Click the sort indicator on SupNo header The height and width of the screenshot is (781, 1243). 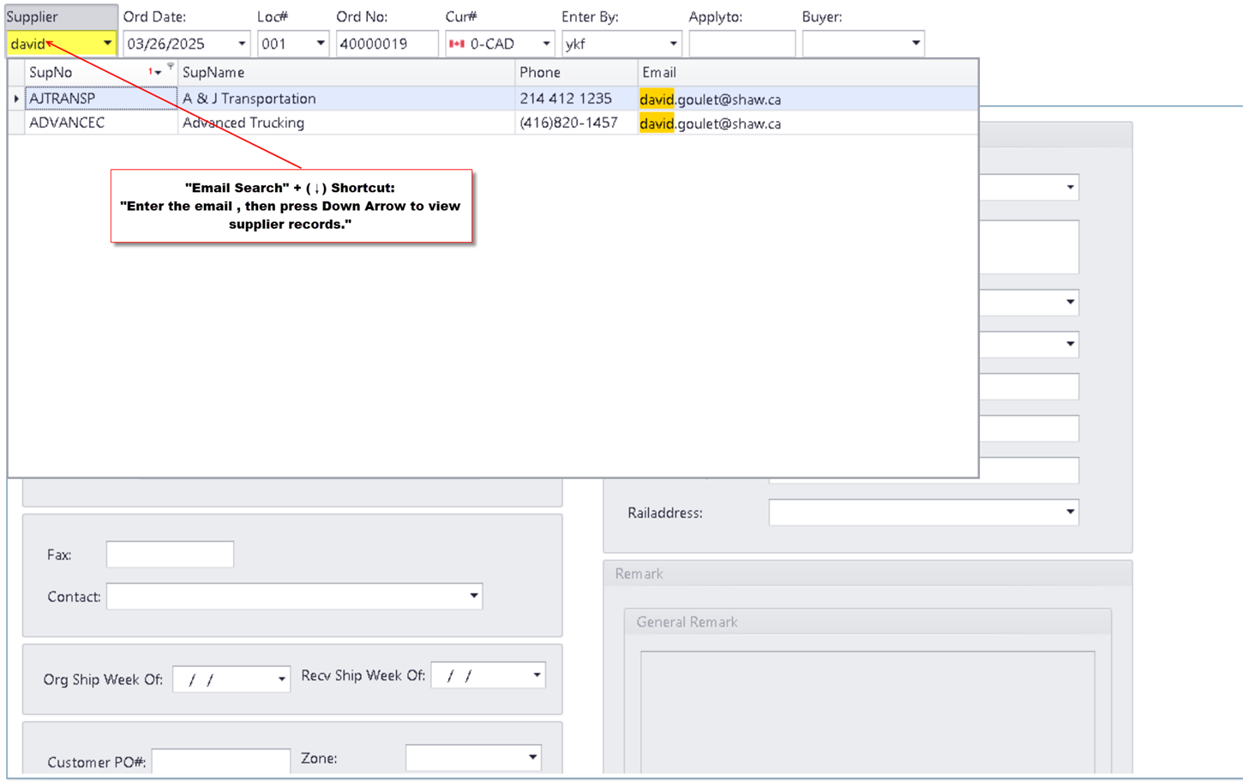[154, 73]
